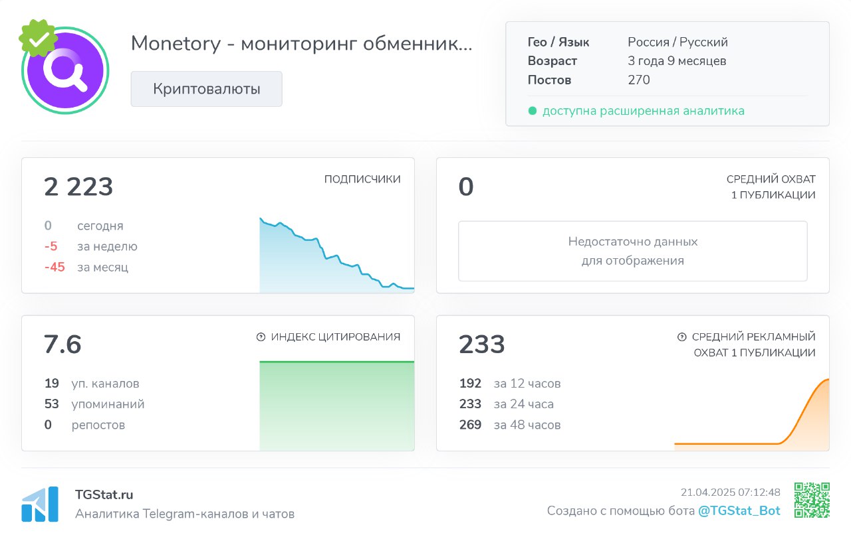Click the 19 уп. каналов row
This screenshot has width=851, height=533.
(92, 384)
